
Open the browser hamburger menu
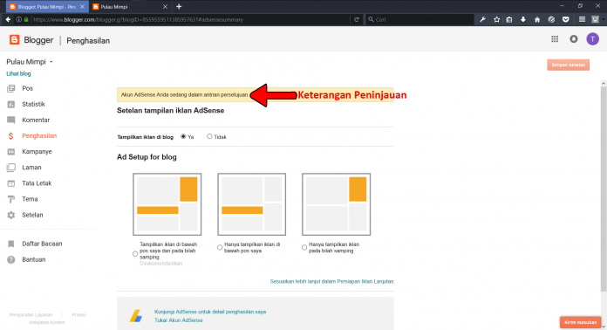[582, 19]
